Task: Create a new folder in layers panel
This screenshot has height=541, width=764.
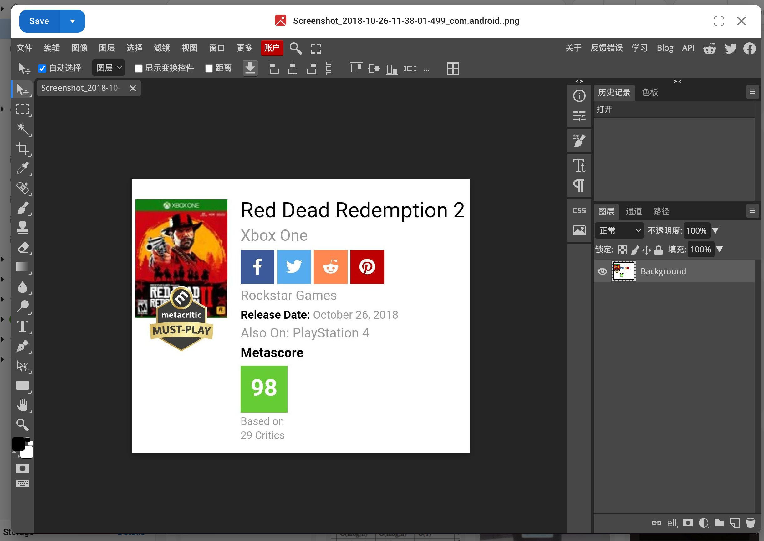Action: (x=719, y=523)
